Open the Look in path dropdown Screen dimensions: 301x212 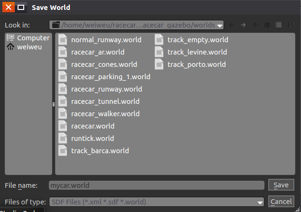tap(220, 25)
